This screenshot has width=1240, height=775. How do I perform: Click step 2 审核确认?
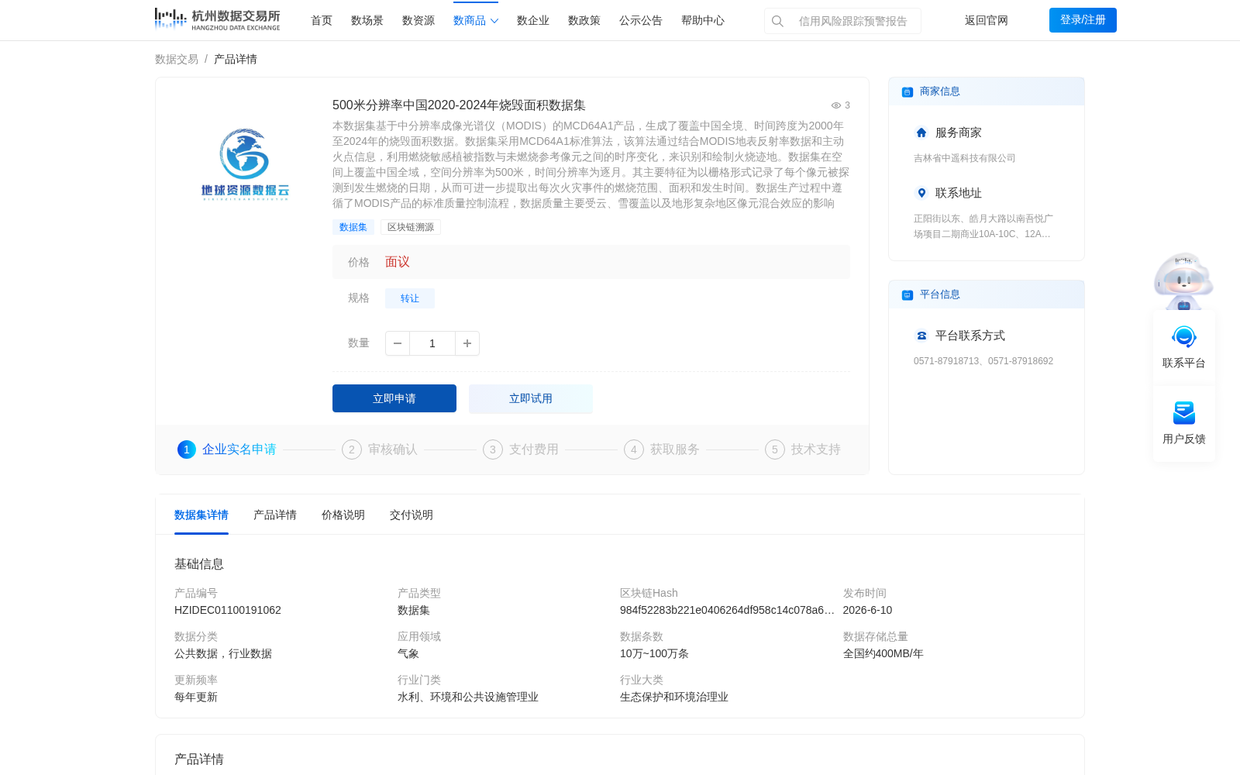380,449
